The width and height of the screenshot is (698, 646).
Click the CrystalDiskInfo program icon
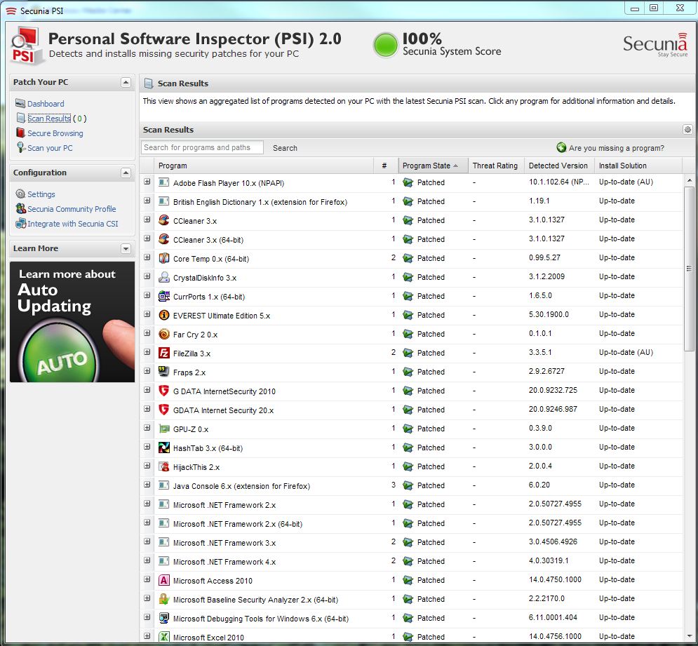[164, 277]
